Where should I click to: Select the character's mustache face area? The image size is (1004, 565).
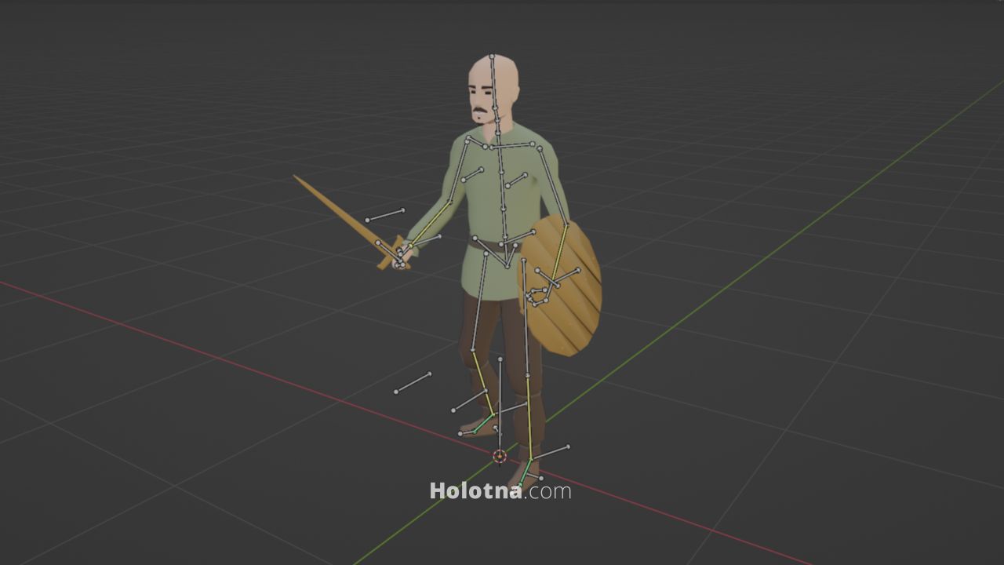point(481,110)
